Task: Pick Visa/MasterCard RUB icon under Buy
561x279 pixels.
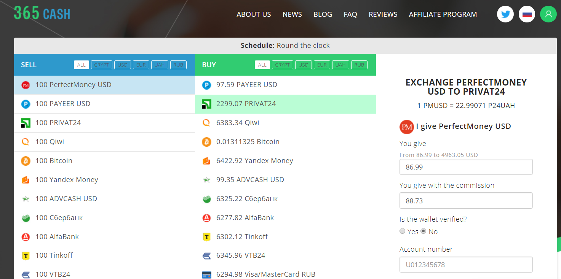Action: point(206,274)
